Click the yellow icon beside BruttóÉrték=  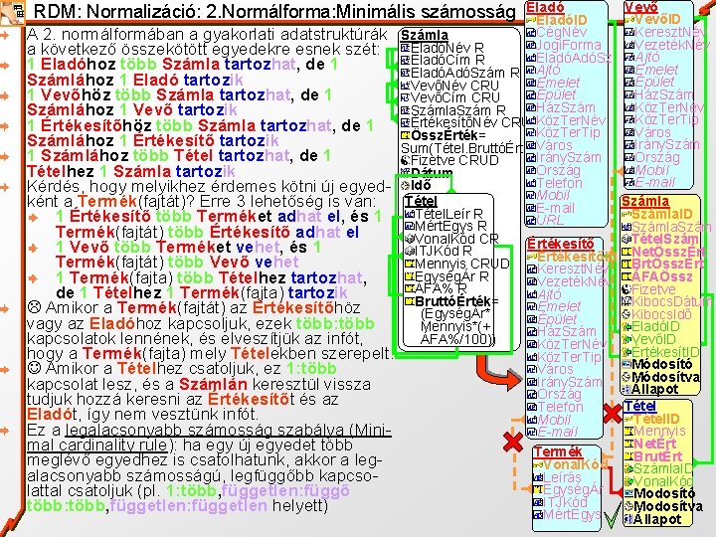tap(409, 301)
